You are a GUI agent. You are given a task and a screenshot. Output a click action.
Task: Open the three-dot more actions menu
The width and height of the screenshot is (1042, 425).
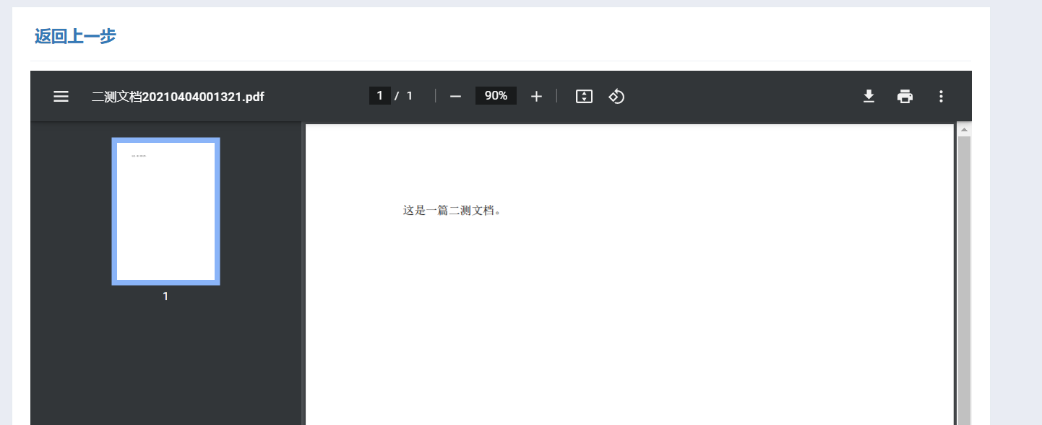point(941,96)
